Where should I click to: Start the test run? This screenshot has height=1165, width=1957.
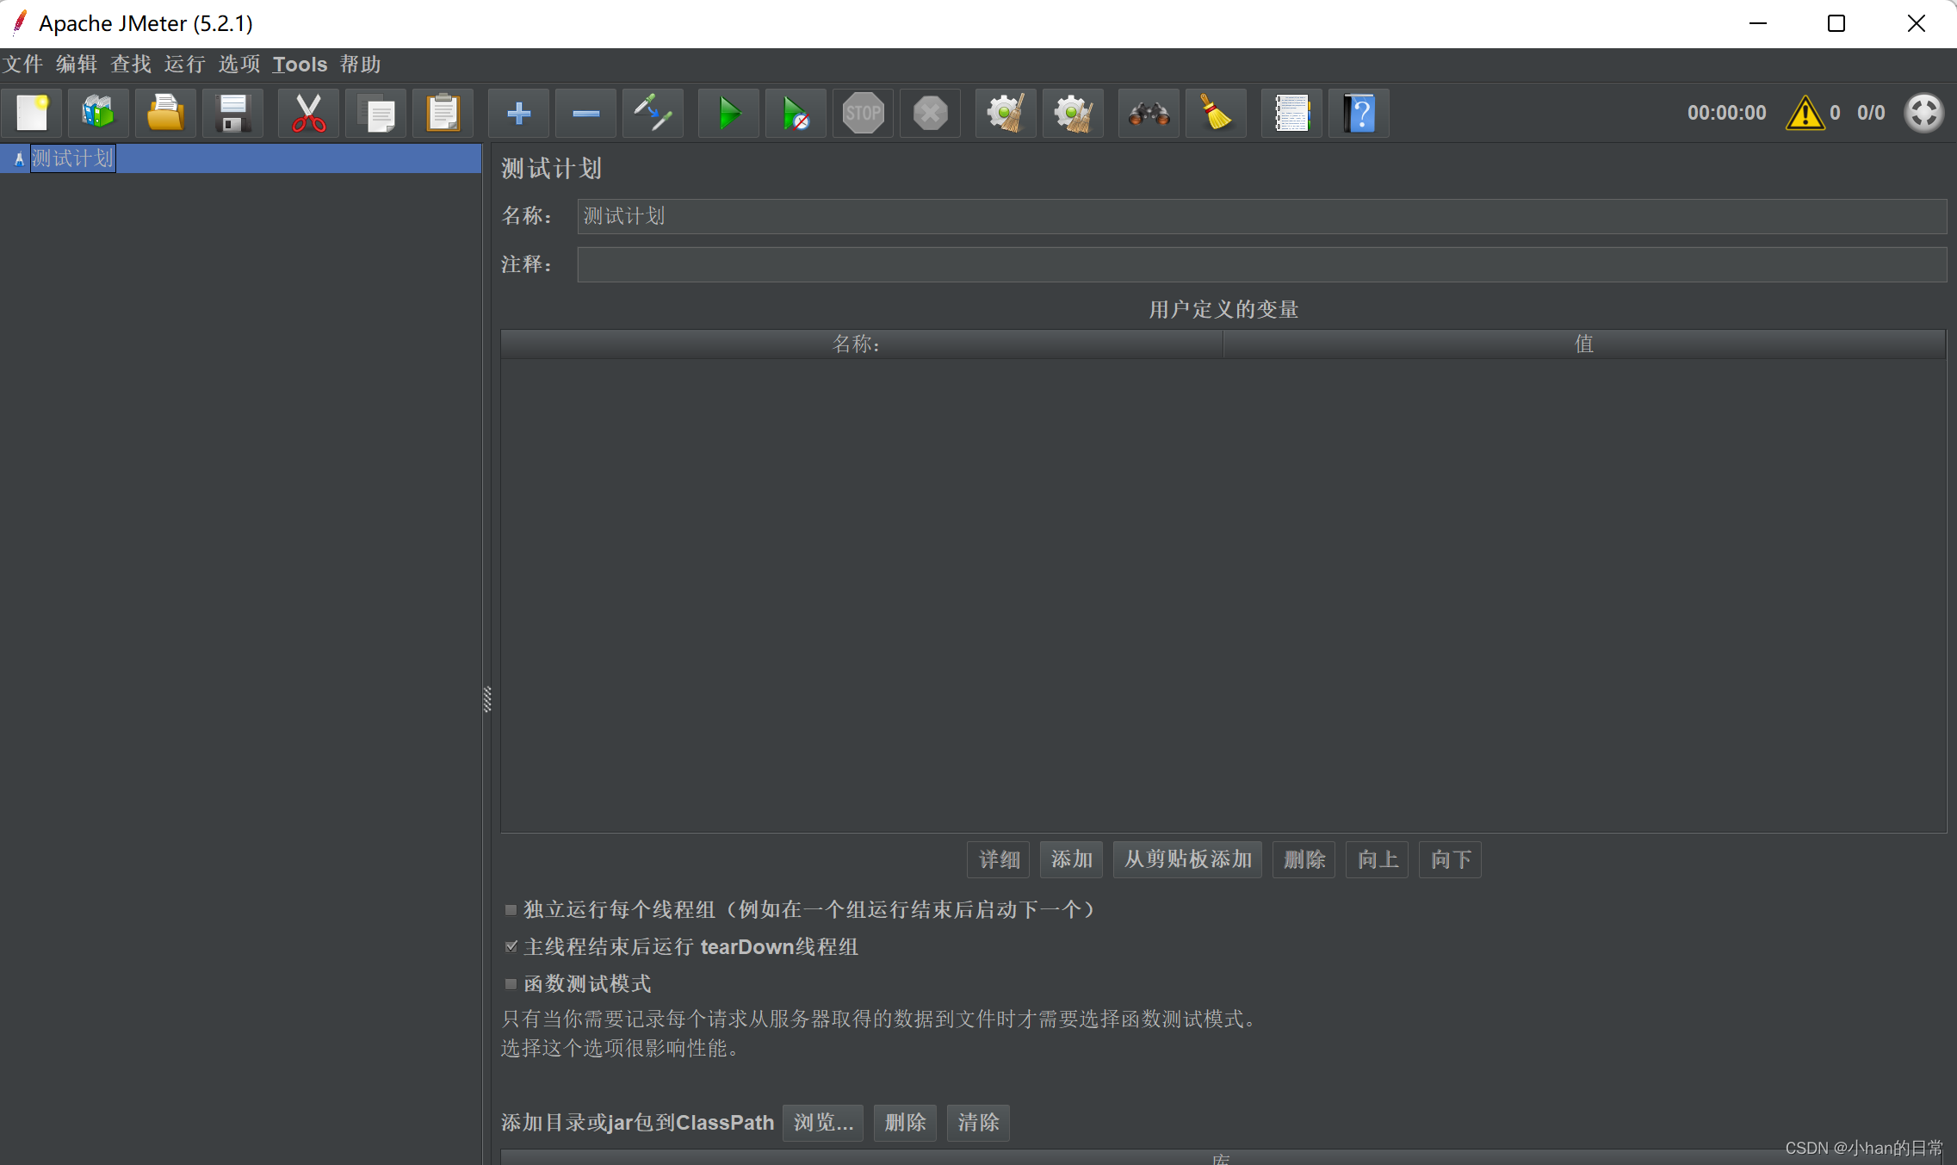click(x=728, y=113)
